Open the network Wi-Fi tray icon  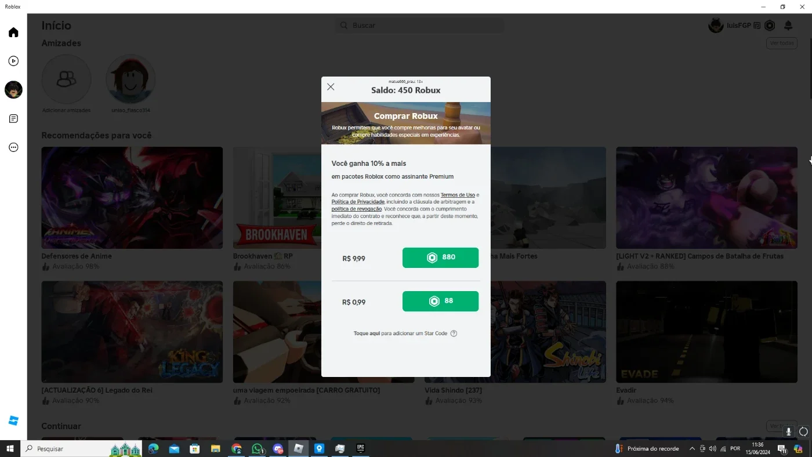click(x=723, y=449)
